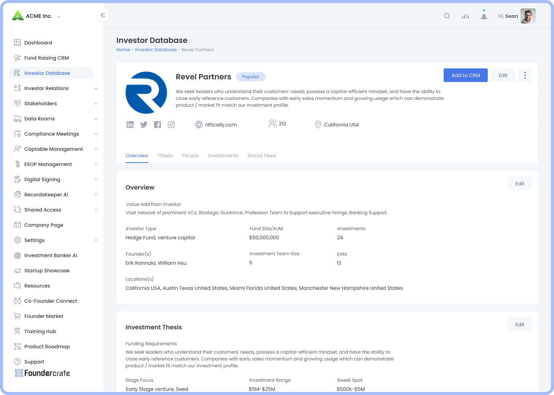
Task: Add Revel Partners to CRM
Action: (x=466, y=75)
